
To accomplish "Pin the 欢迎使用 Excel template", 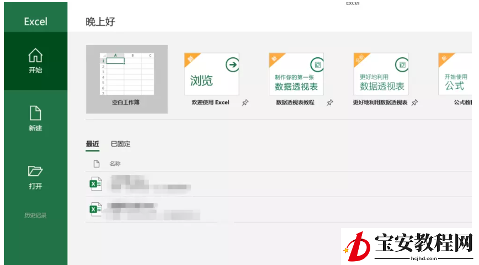I will tap(245, 102).
